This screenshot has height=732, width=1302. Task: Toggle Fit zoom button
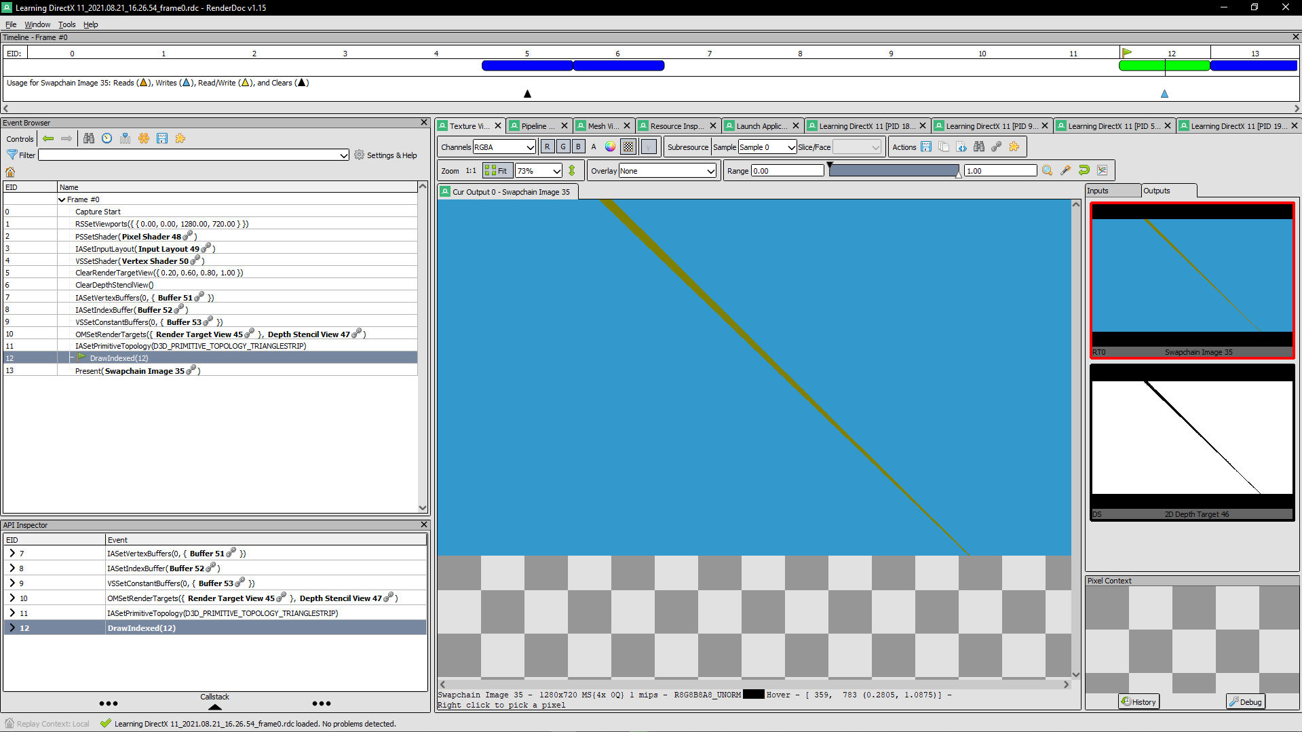(497, 171)
